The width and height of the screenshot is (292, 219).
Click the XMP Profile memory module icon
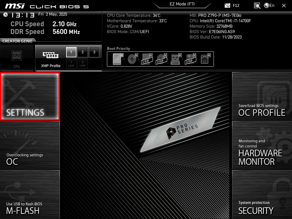click(51, 55)
